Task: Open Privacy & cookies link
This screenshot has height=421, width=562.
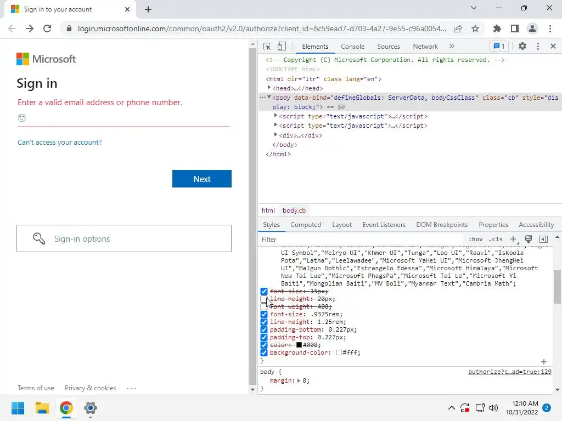Action: point(91,388)
